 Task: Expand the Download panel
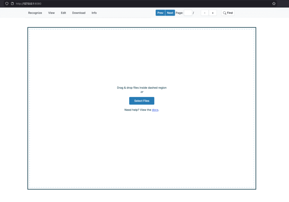click(79, 13)
